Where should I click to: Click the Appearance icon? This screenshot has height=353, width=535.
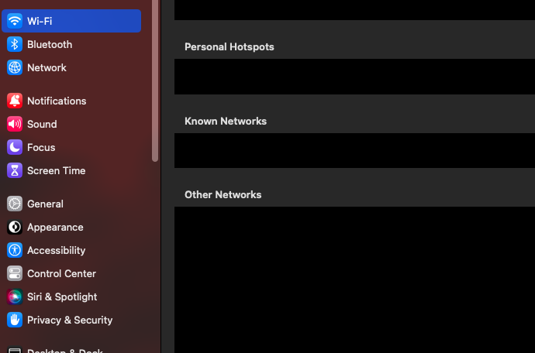click(x=15, y=227)
